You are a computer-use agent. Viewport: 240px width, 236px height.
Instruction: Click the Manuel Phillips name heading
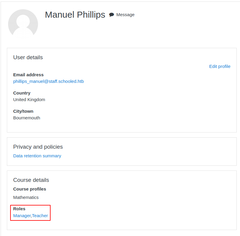(x=75, y=15)
